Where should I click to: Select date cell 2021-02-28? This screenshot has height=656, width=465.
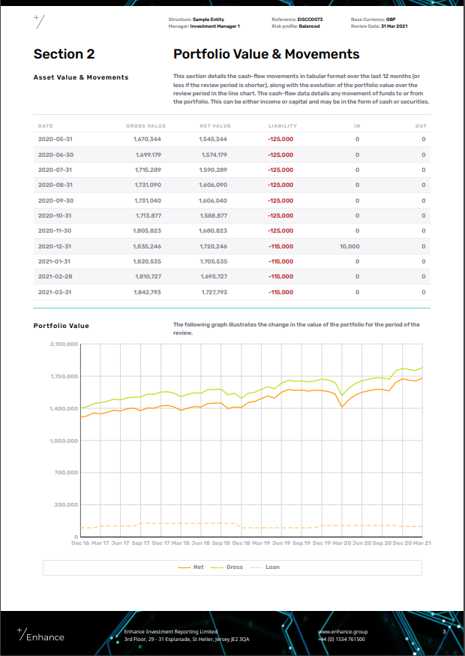coord(55,277)
